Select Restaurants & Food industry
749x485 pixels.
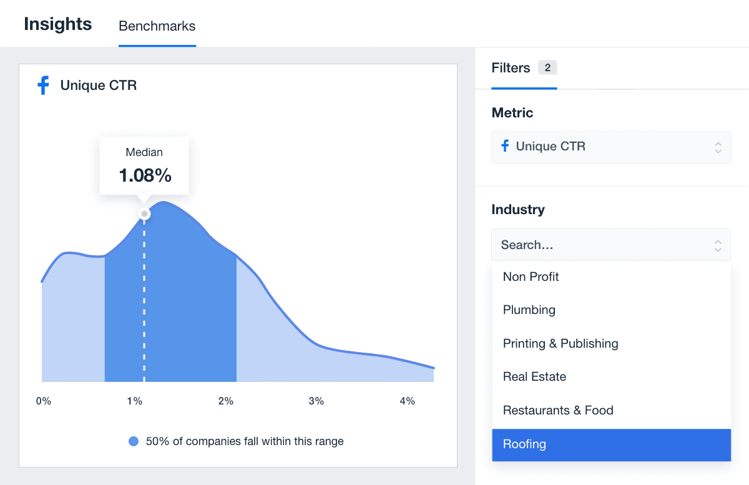pyautogui.click(x=558, y=410)
